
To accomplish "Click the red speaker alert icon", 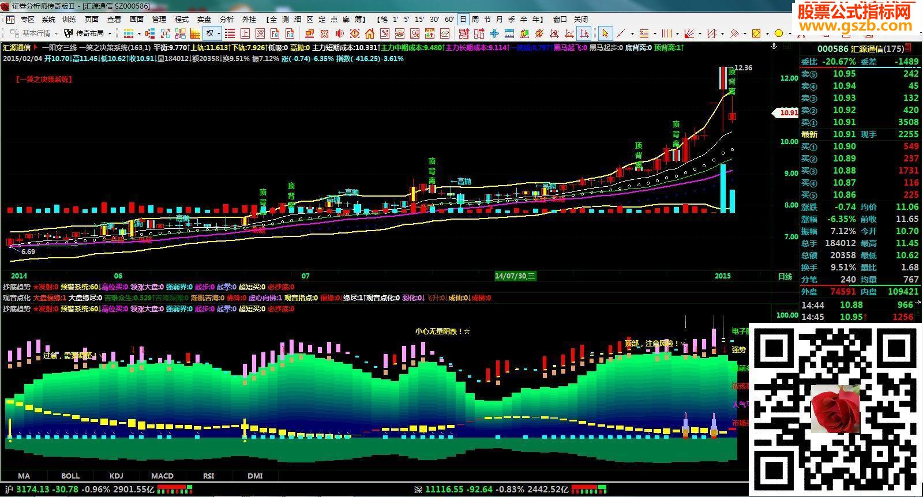I will click(340, 33).
